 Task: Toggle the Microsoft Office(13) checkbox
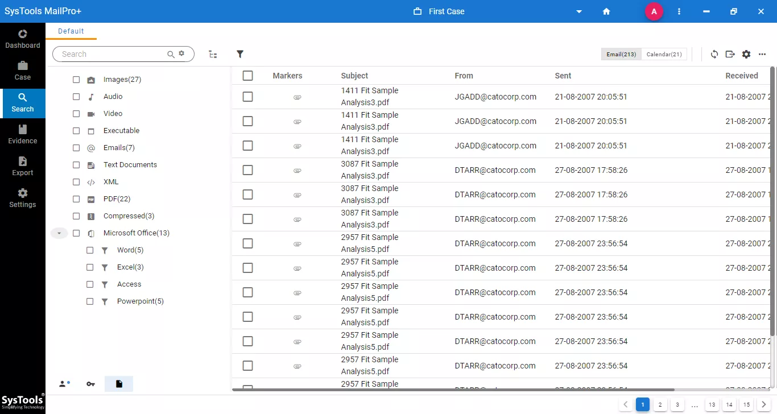(76, 233)
